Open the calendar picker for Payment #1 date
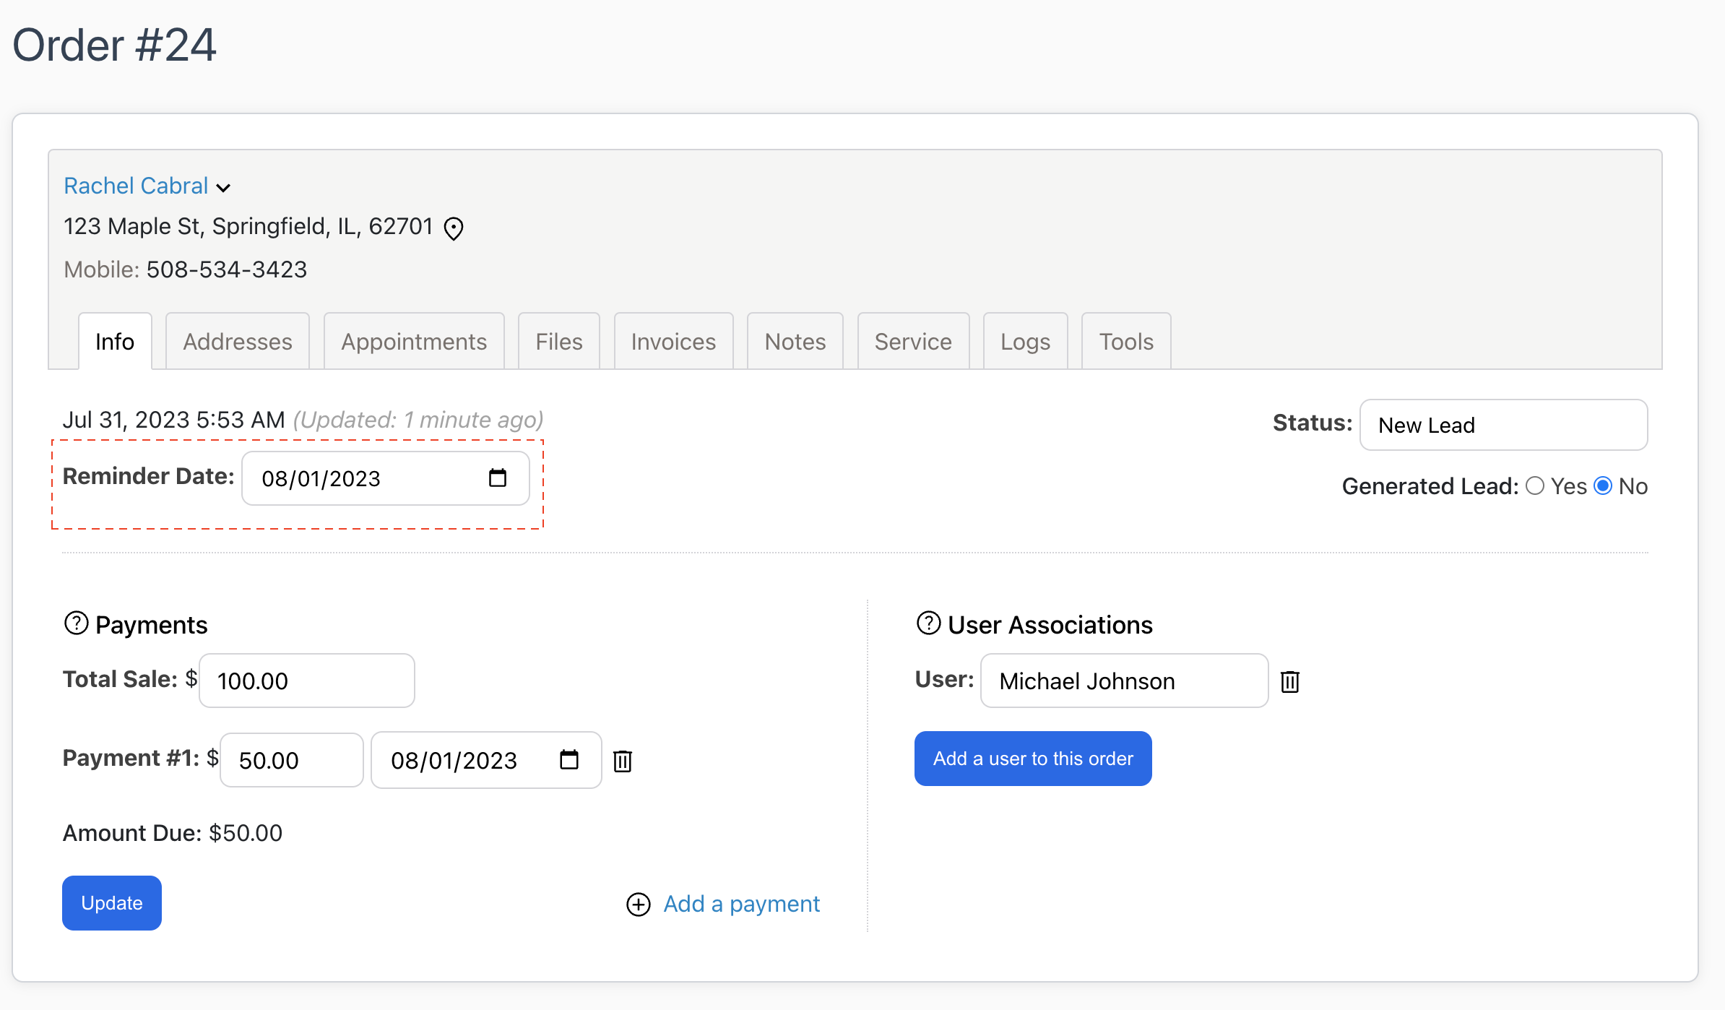The height and width of the screenshot is (1010, 1725). click(x=569, y=760)
